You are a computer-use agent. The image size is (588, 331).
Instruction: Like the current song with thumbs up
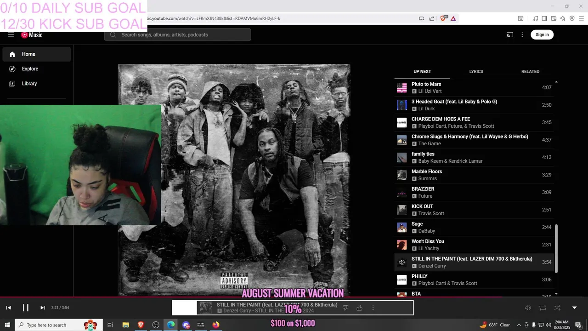tap(359, 308)
